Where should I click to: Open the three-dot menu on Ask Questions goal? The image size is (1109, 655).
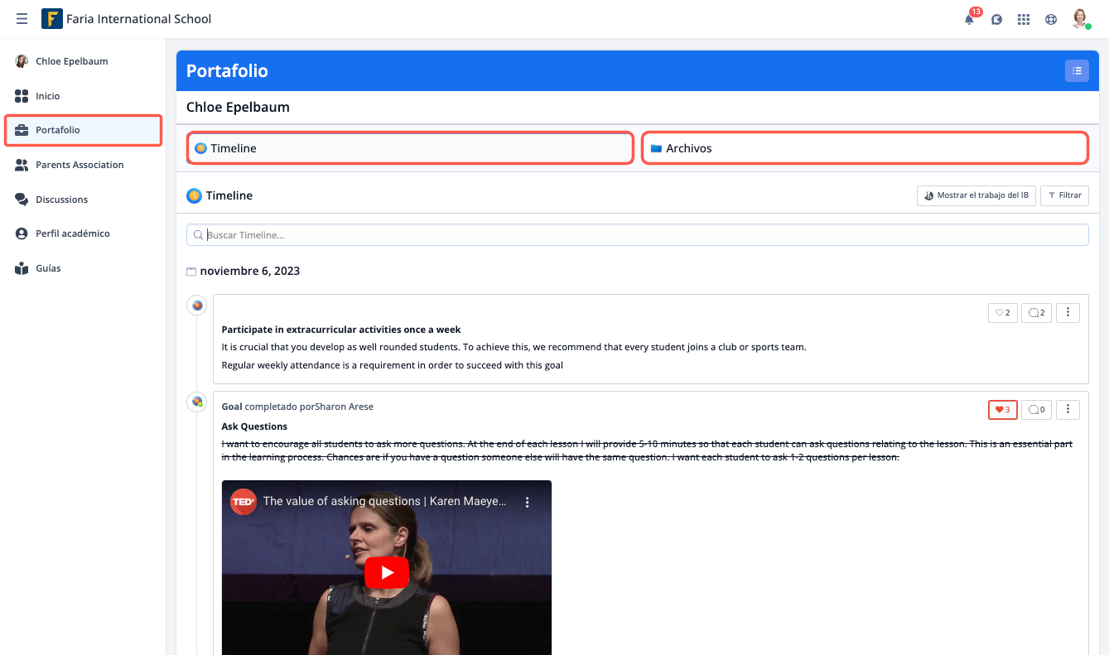coord(1068,409)
